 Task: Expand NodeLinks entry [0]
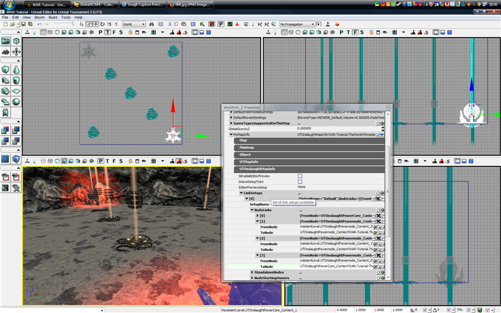coord(258,216)
